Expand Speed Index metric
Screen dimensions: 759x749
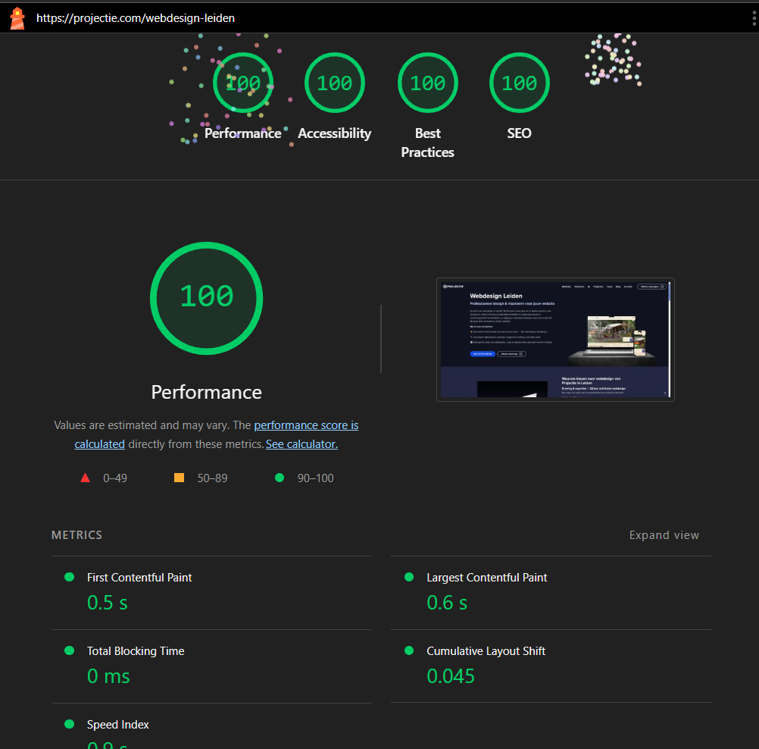tap(118, 725)
